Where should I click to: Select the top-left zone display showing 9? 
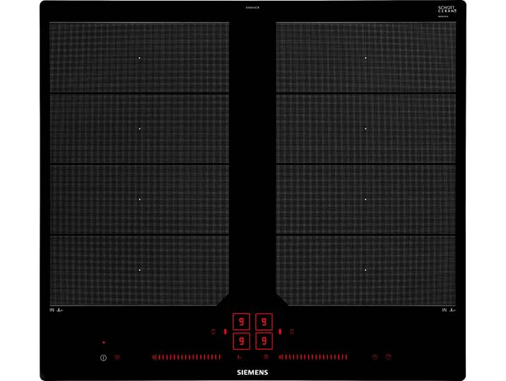click(x=241, y=322)
